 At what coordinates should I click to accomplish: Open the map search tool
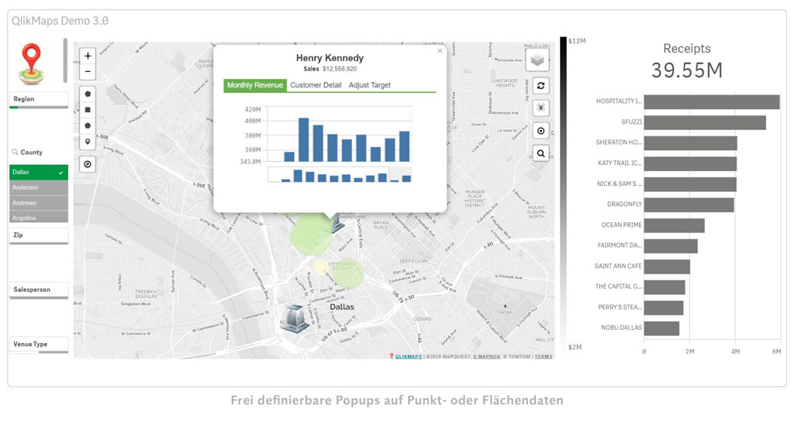tap(540, 153)
